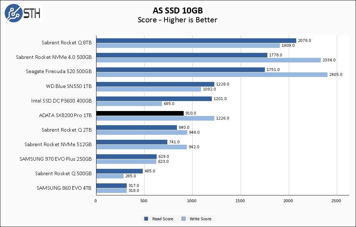Click the Sabrent Rocket Q 500GB write bar

point(110,176)
